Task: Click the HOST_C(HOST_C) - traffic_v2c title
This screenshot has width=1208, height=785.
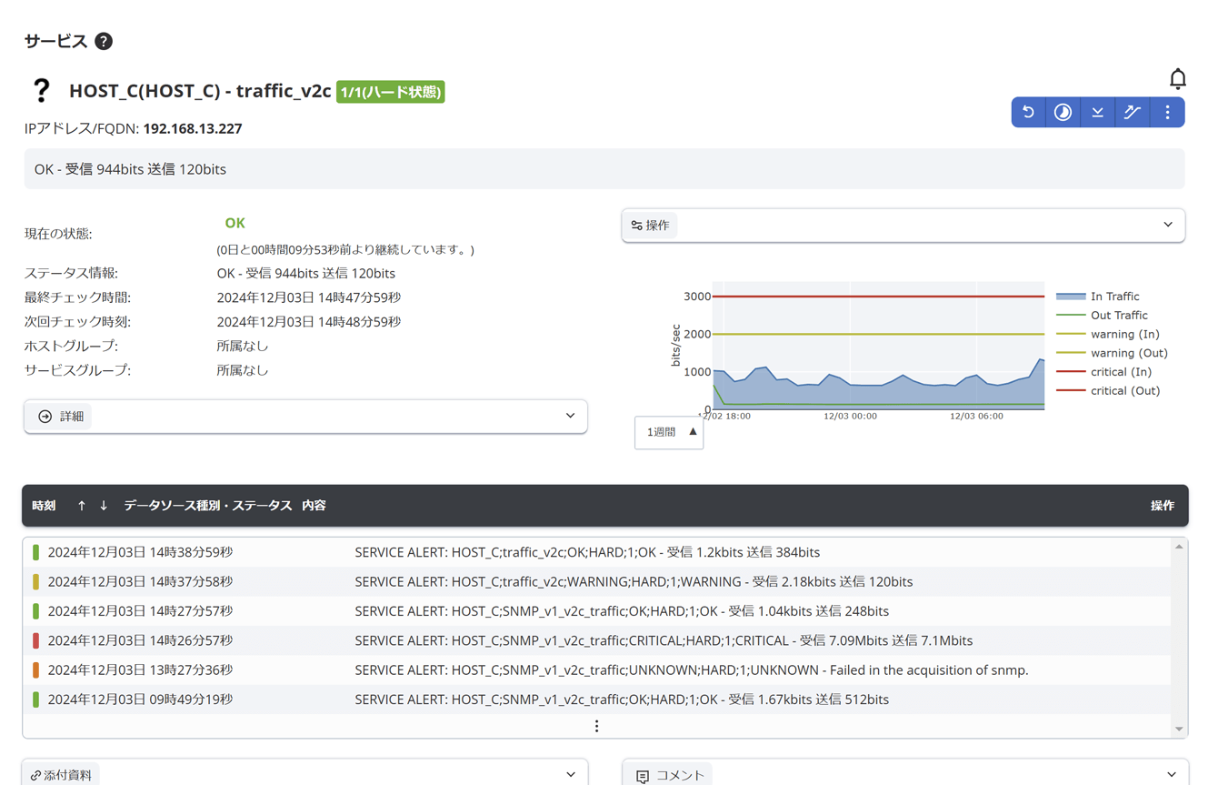Action: pos(200,91)
